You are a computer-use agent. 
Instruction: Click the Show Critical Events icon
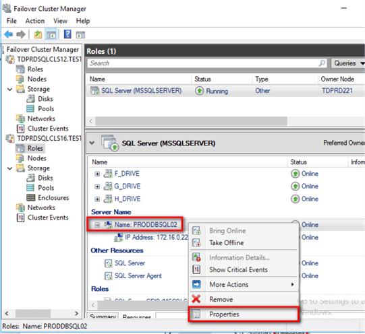point(196,269)
